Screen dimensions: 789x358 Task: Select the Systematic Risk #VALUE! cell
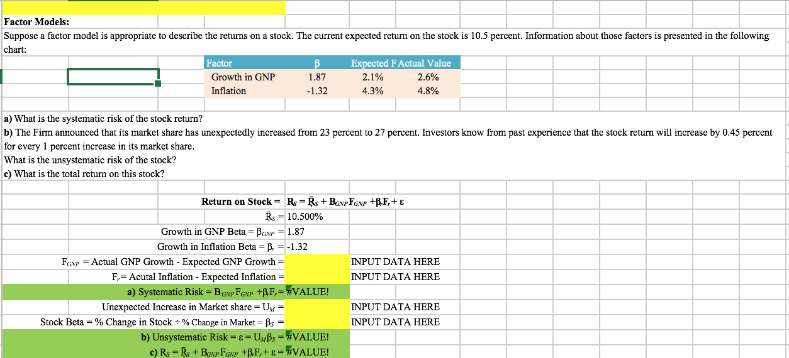318,292
